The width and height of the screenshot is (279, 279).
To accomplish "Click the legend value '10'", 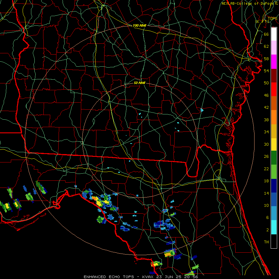I will coord(266,205).
